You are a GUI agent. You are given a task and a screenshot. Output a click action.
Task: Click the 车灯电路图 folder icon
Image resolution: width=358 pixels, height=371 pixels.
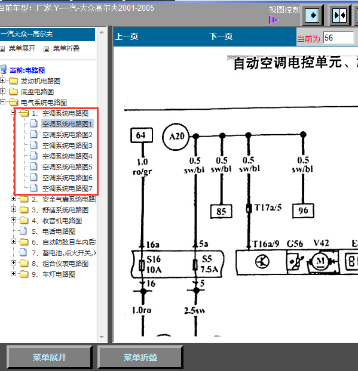(24, 274)
